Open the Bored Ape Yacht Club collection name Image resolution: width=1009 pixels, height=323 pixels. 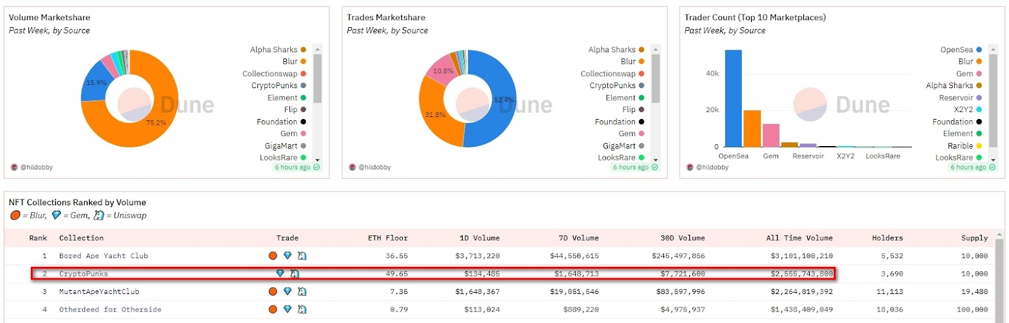(103, 256)
